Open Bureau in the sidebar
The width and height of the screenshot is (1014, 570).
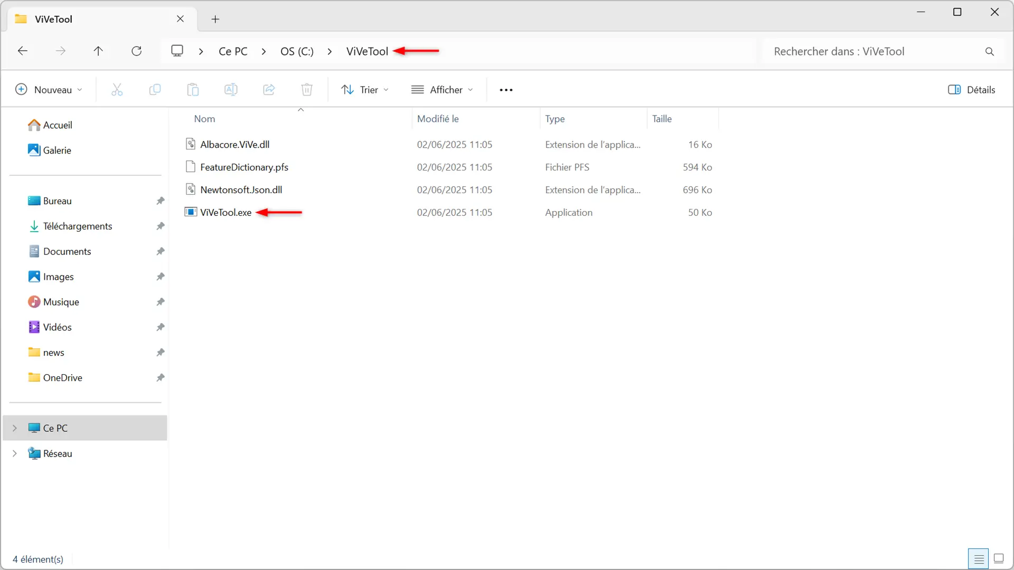coord(57,201)
